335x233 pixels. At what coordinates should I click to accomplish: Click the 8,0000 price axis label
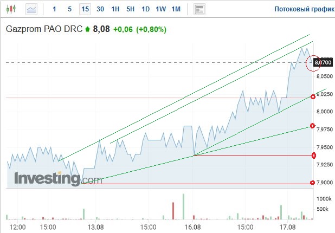tap(325, 112)
